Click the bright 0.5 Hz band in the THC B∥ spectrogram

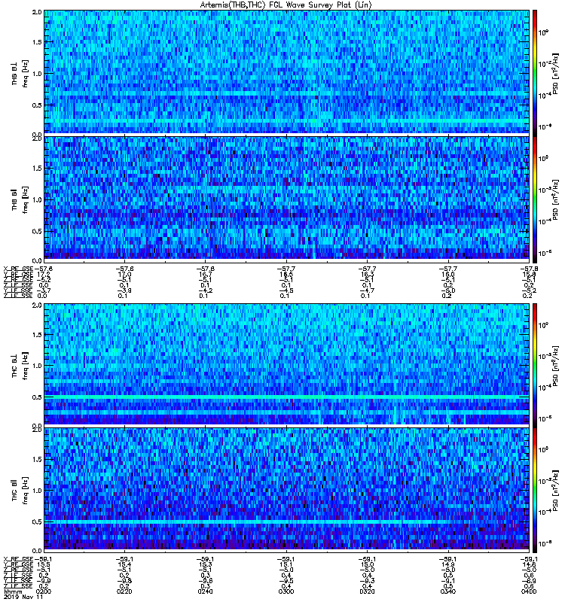[286, 522]
